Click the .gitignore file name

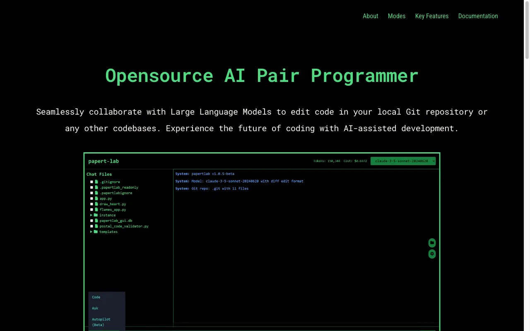pos(110,182)
